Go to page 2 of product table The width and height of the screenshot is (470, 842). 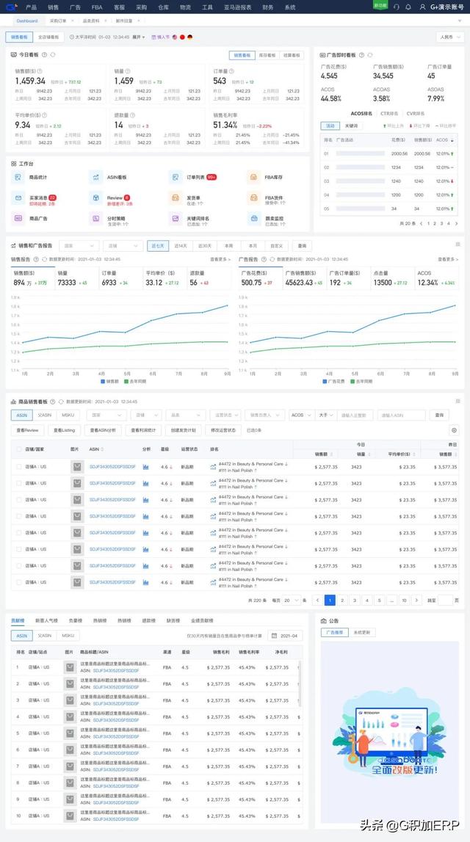[342, 600]
